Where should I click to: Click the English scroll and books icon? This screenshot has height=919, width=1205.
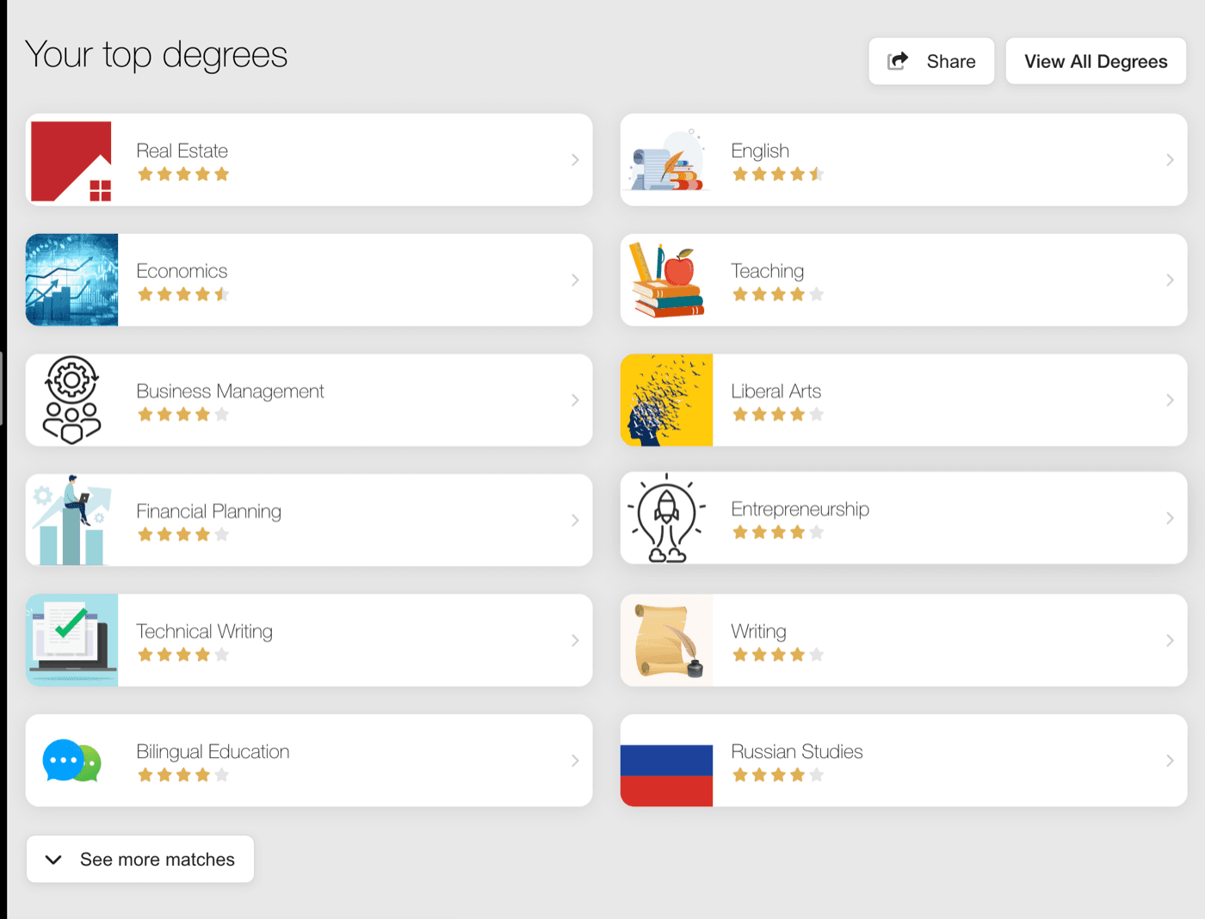pos(666,160)
